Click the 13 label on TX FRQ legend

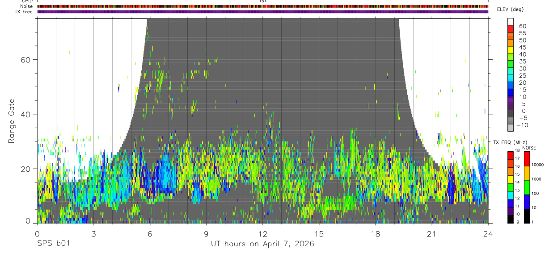tap(517, 190)
